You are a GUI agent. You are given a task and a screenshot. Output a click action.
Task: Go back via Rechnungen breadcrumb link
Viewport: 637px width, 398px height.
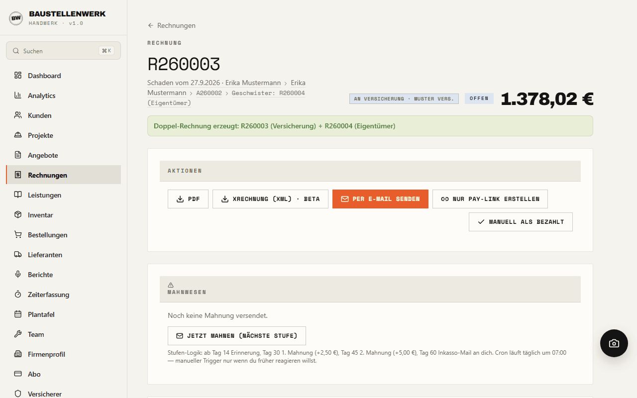pyautogui.click(x=172, y=25)
